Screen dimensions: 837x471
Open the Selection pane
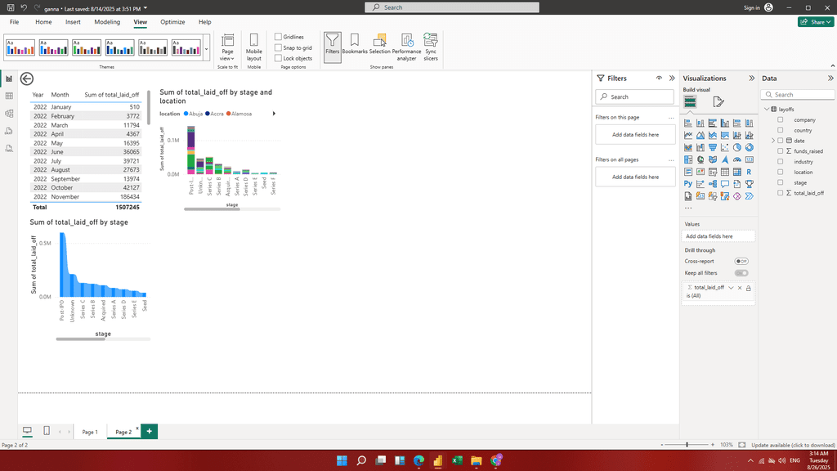379,44
